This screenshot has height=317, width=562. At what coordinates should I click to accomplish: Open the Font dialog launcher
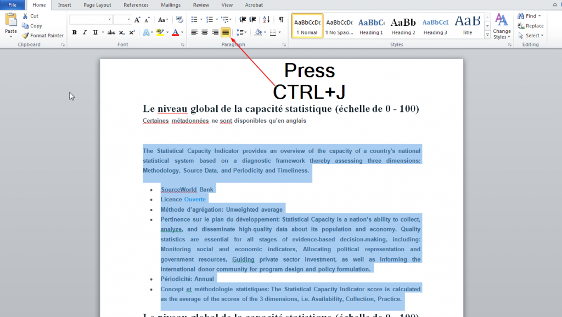(x=182, y=45)
